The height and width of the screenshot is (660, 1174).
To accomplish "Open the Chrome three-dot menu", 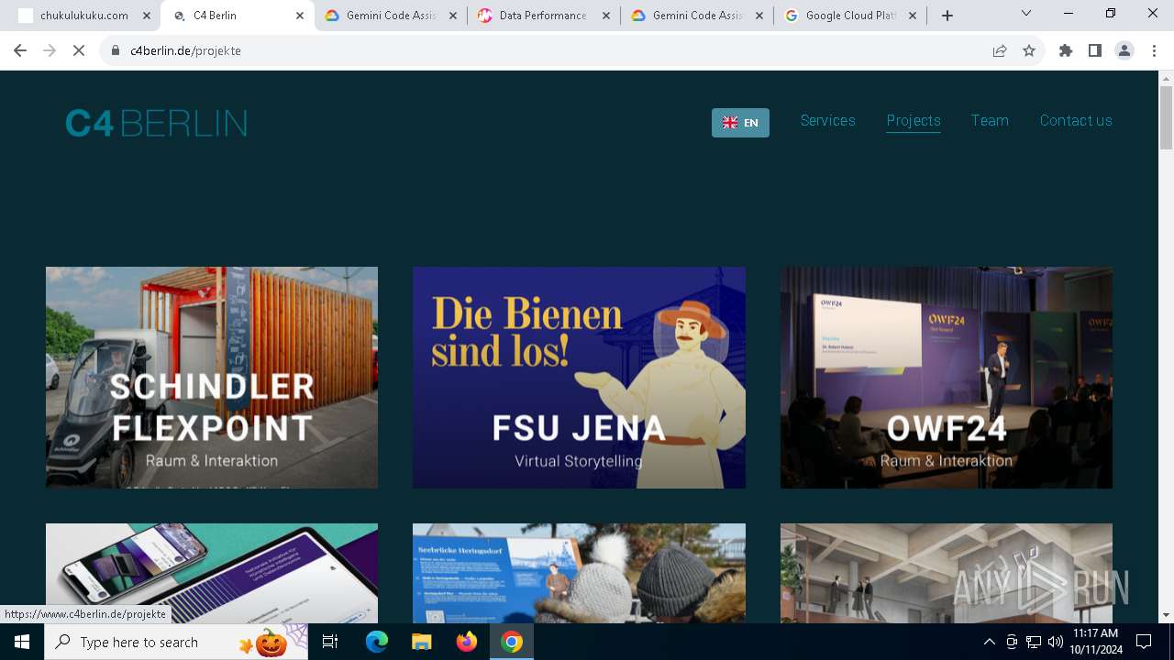I will [1153, 50].
